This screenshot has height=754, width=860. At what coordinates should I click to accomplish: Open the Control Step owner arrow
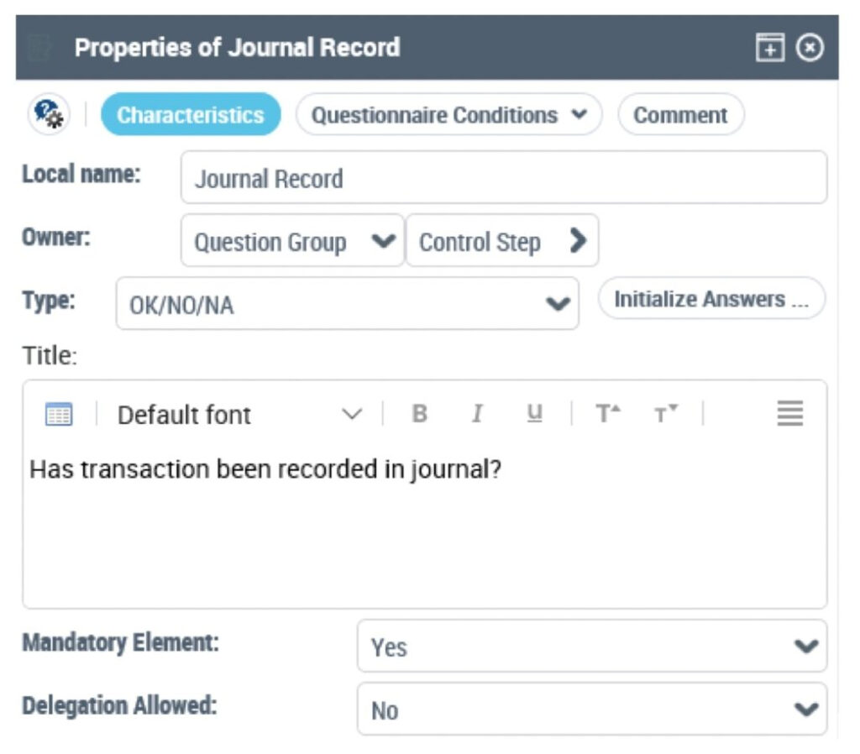click(x=501, y=242)
